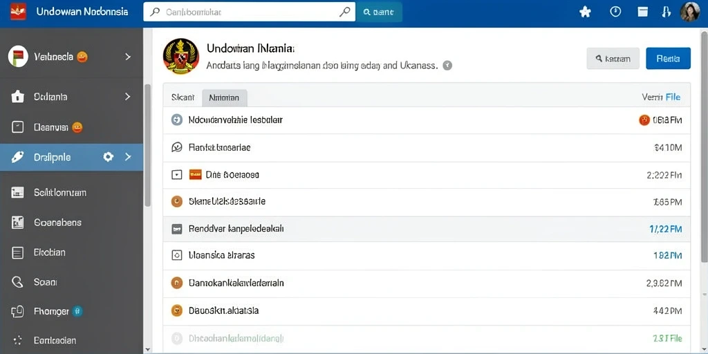Open the Dauoskn.aldatsla row
This screenshot has height=354, width=708.
coord(427,310)
